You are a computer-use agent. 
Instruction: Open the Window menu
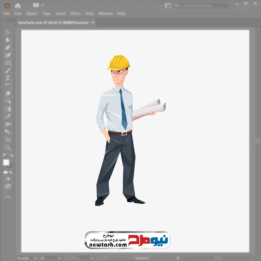coord(105,14)
